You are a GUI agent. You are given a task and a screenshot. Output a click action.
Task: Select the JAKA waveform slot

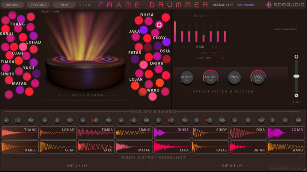point(172,147)
